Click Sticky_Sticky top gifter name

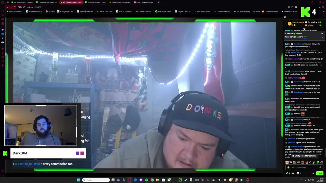pyautogui.click(x=298, y=23)
